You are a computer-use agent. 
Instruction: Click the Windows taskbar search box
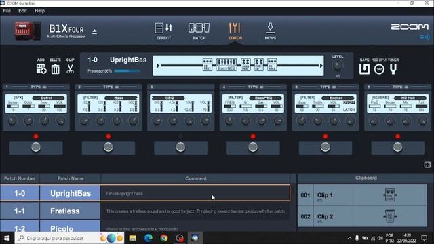click(x=69, y=238)
